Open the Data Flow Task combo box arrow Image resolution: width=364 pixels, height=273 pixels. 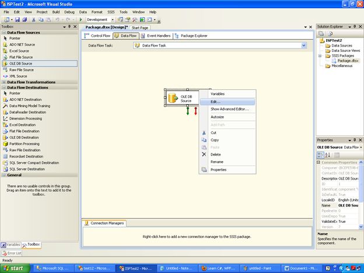304,45
